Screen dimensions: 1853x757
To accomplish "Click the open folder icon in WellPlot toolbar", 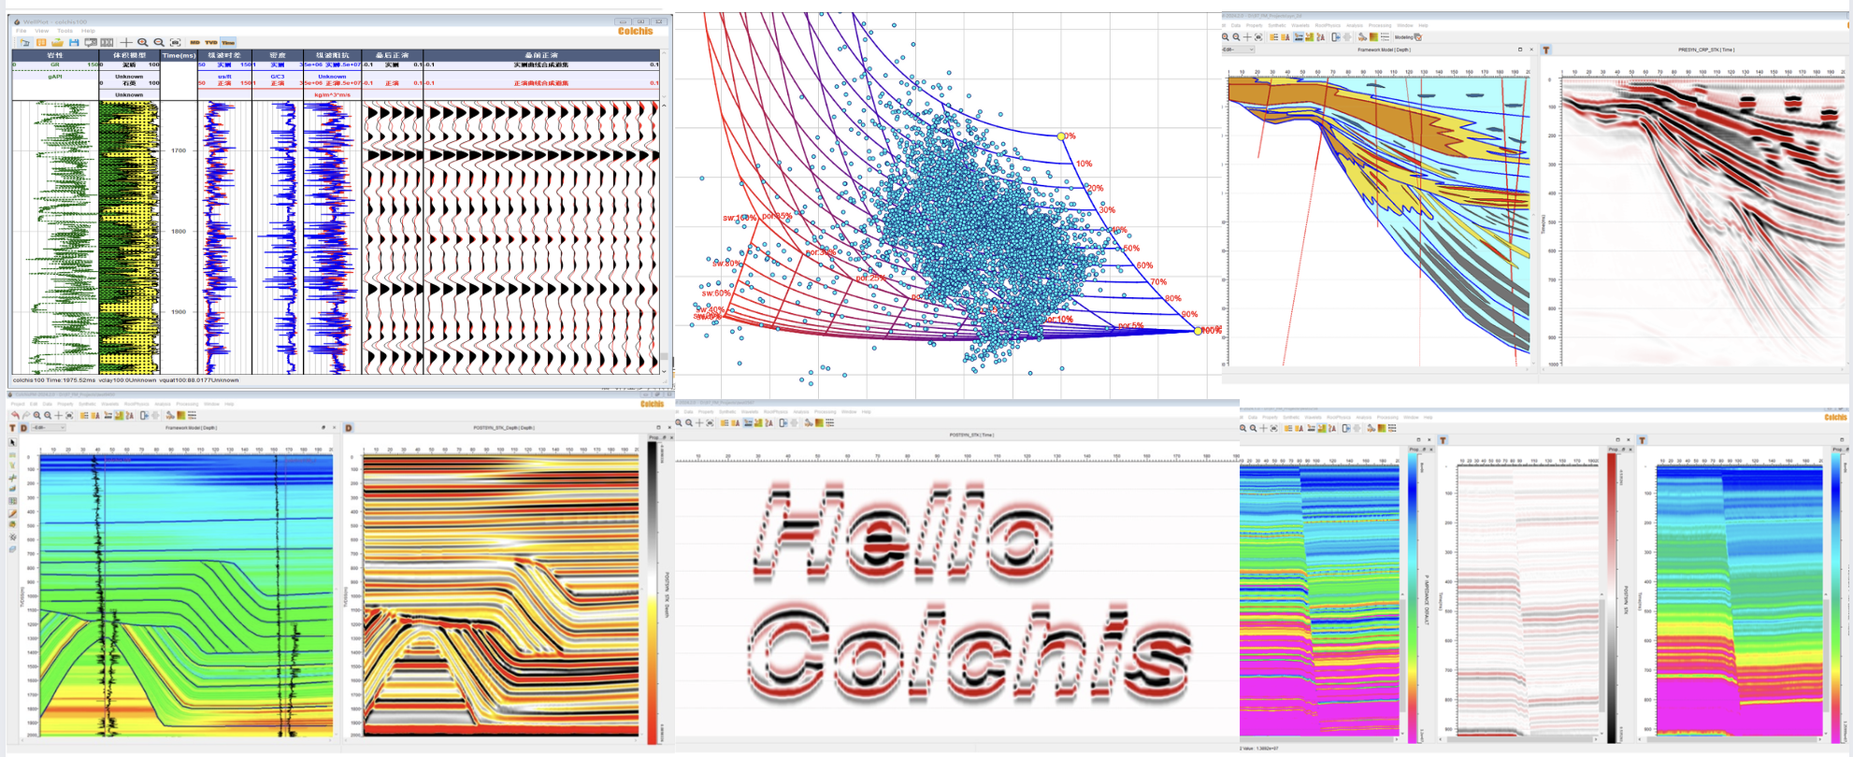I will 57,42.
